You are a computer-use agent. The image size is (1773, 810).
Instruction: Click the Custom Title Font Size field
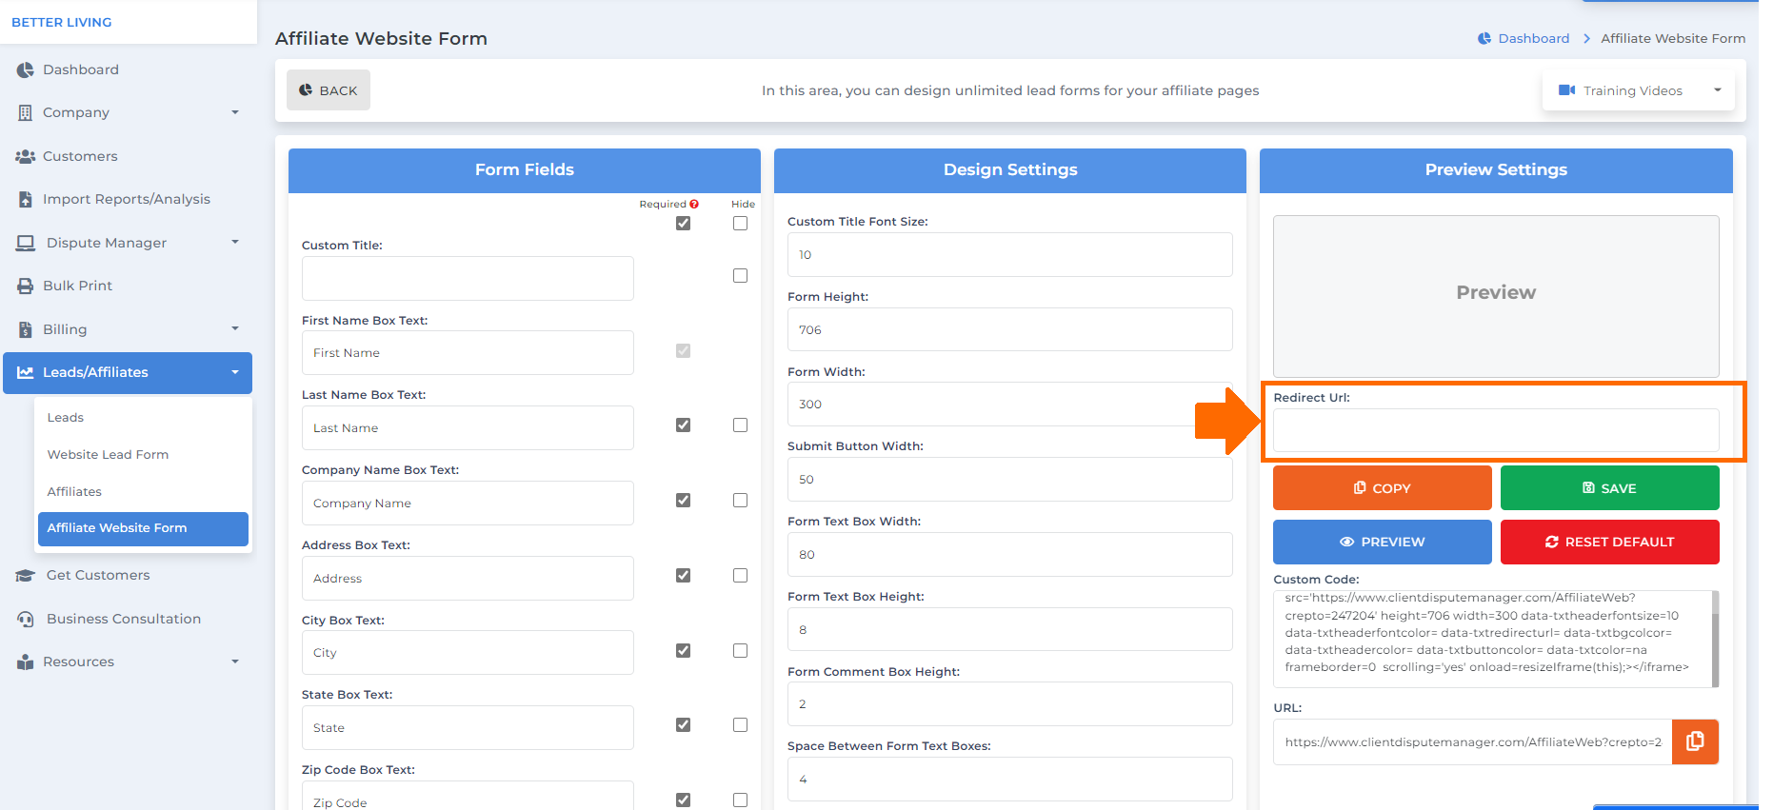[x=1009, y=254]
